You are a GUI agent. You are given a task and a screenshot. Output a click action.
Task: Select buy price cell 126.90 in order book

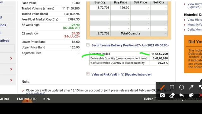[124, 8]
